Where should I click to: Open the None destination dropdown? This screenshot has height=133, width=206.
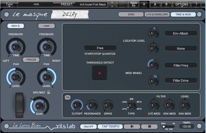coord(181,49)
